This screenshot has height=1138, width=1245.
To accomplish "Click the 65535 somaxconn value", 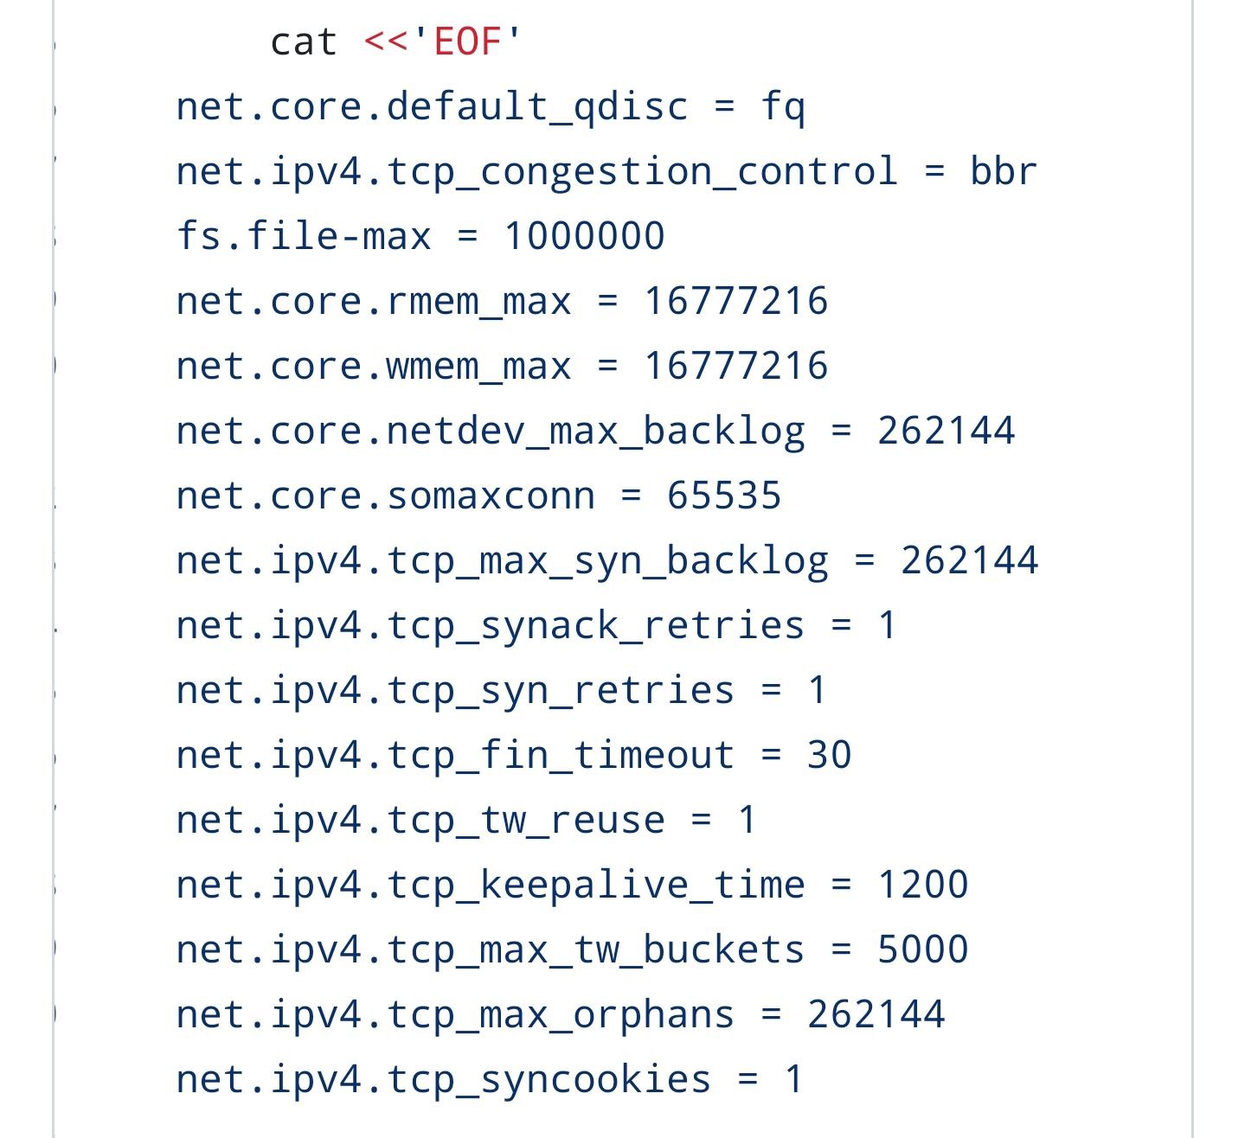I will 724,495.
